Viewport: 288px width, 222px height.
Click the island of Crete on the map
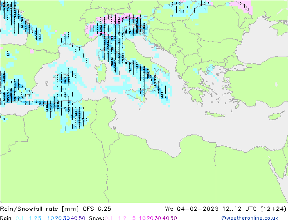click(215, 114)
